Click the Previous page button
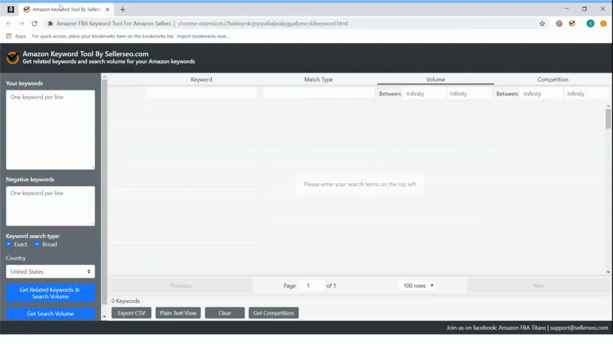Image resolution: width=613 pixels, height=344 pixels. [x=181, y=286]
